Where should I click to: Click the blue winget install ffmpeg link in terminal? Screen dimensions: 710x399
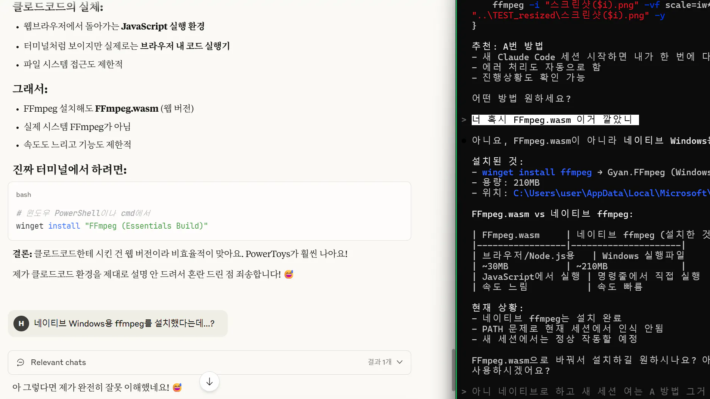[537, 172]
